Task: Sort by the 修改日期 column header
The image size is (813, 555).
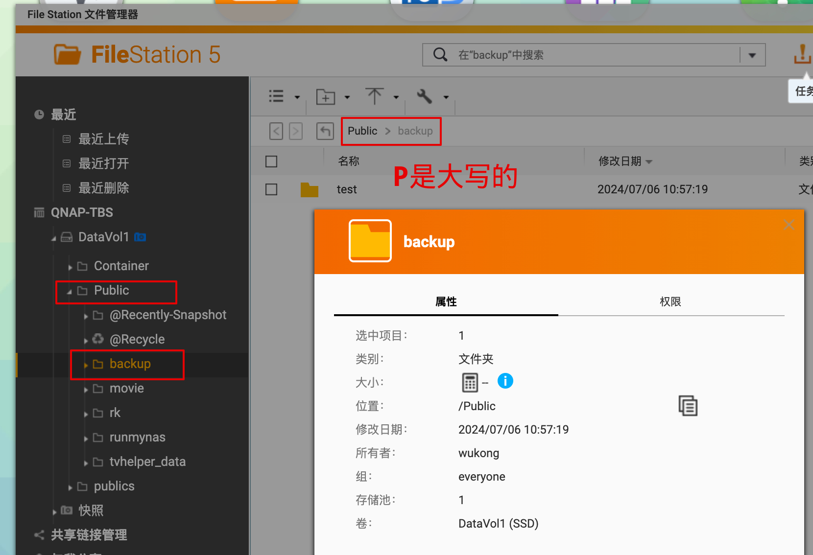Action: tap(620, 161)
